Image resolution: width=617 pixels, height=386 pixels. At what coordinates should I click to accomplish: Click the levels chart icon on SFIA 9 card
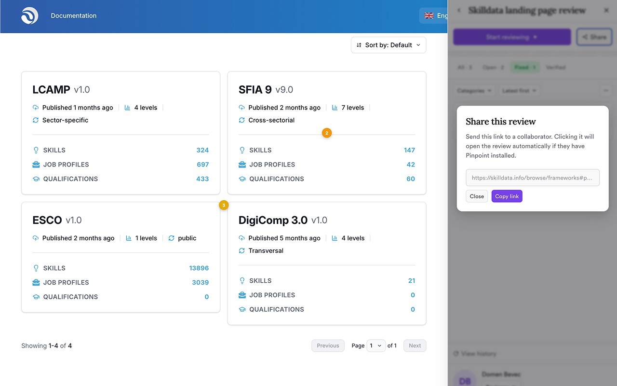pyautogui.click(x=335, y=108)
